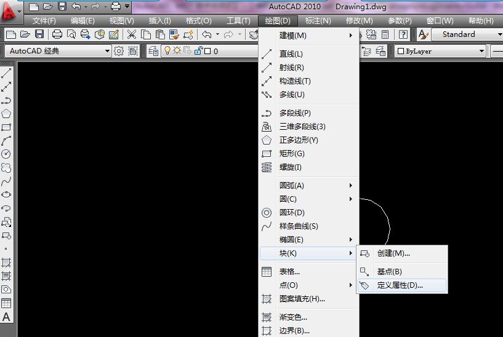Choose 表格... from the draw menu
Viewport: 503px width, 337px height.
pos(308,272)
